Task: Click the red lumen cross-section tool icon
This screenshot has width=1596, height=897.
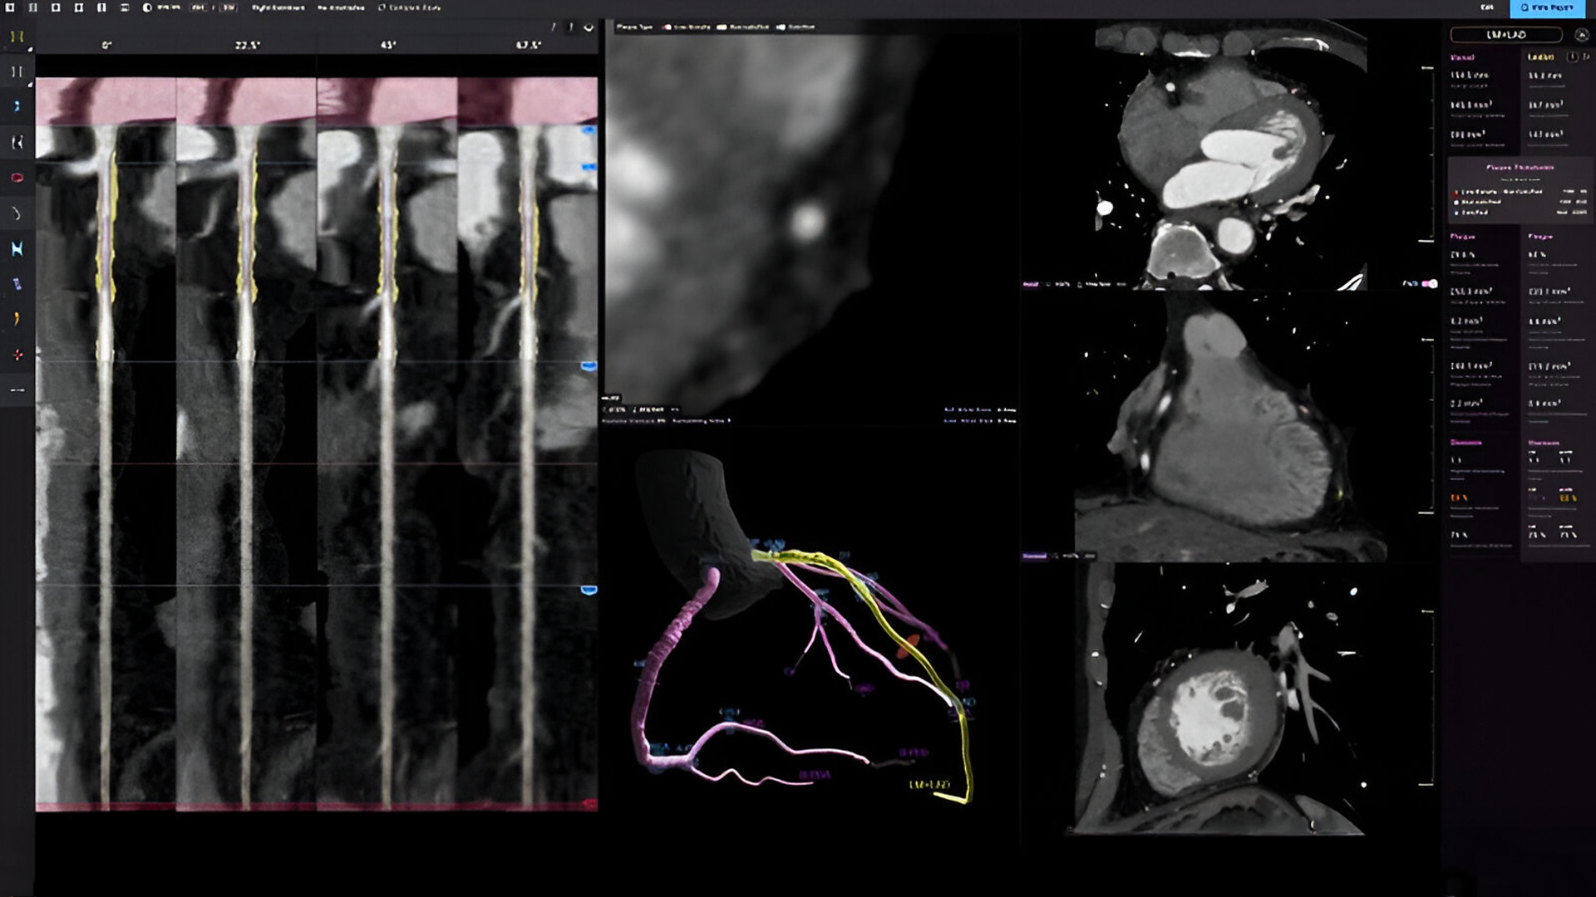Action: click(17, 178)
